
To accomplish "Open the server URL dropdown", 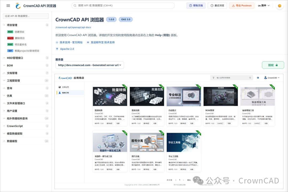I will point(90,65).
